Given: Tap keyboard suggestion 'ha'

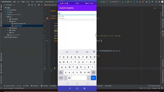Looking at the screenshot, I should pyautogui.click(x=77, y=52).
